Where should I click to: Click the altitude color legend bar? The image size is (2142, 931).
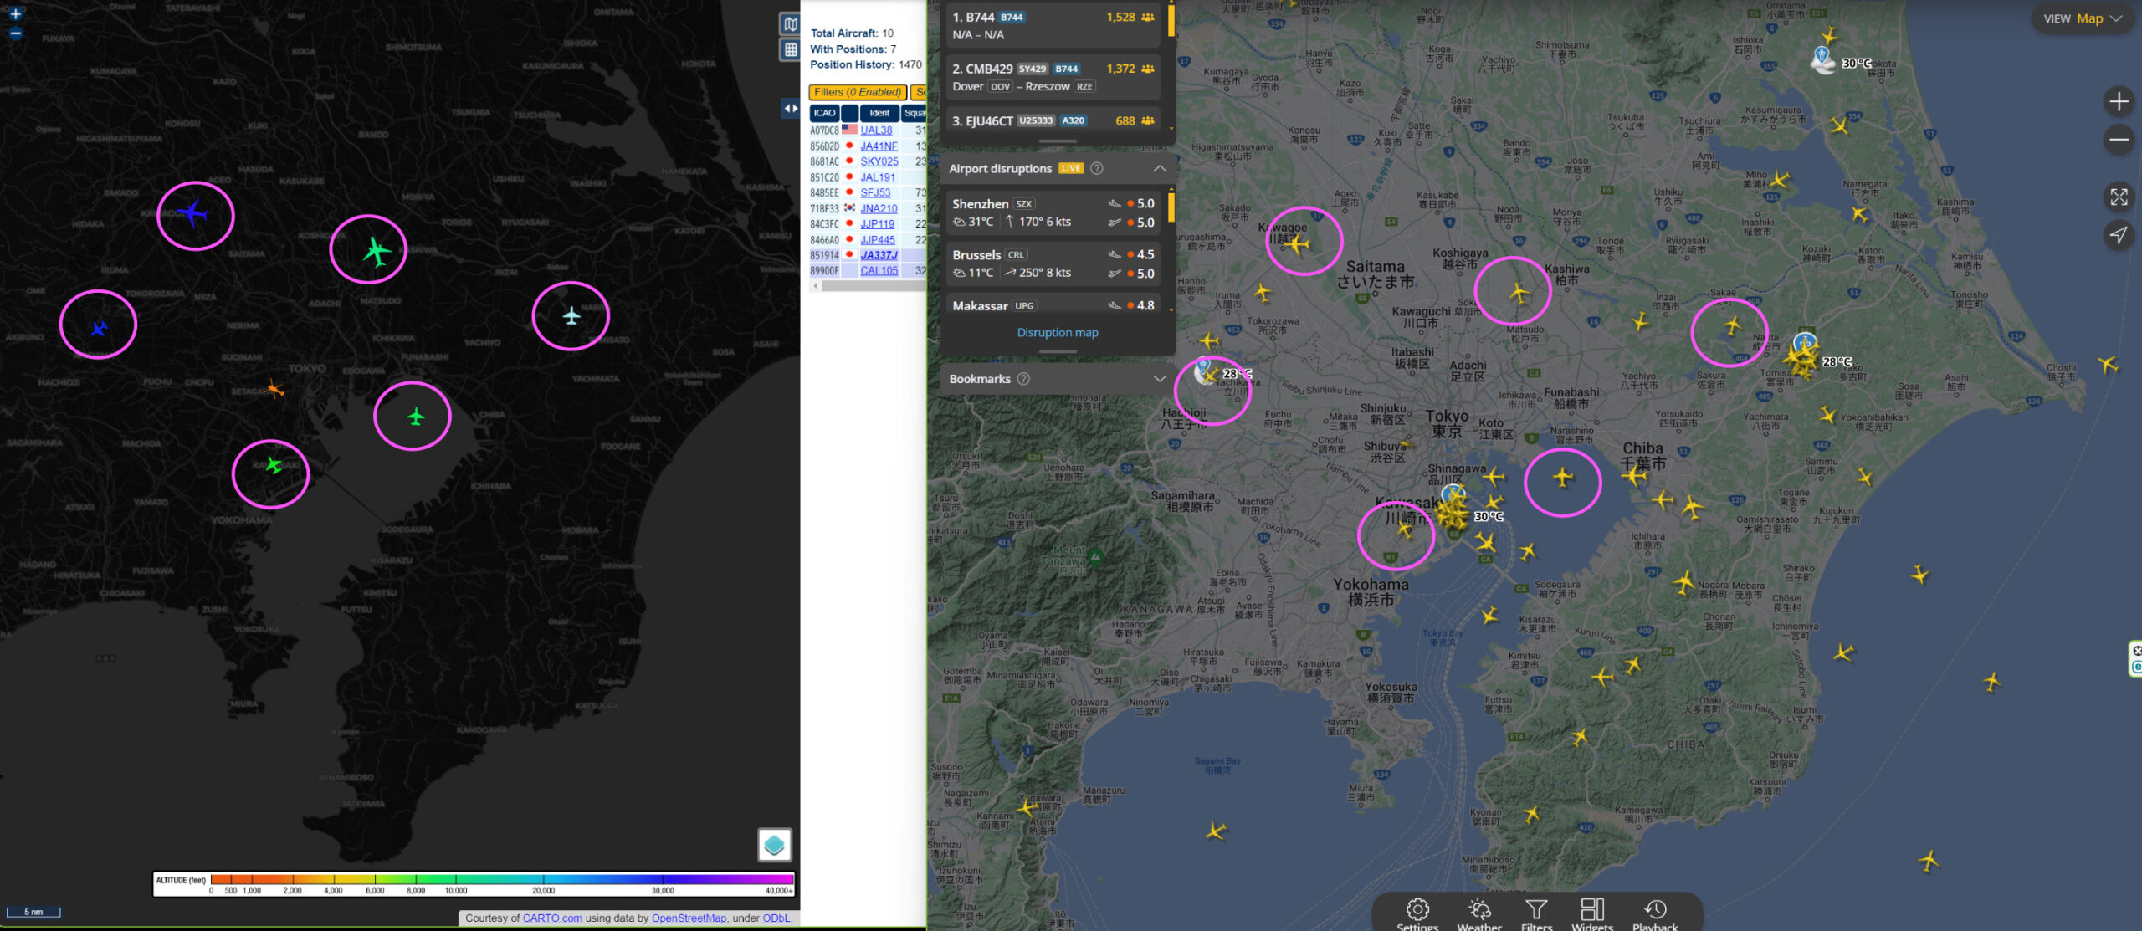[501, 879]
